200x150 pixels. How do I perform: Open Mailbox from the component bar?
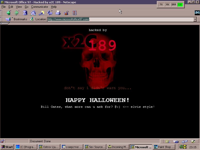point(176,141)
